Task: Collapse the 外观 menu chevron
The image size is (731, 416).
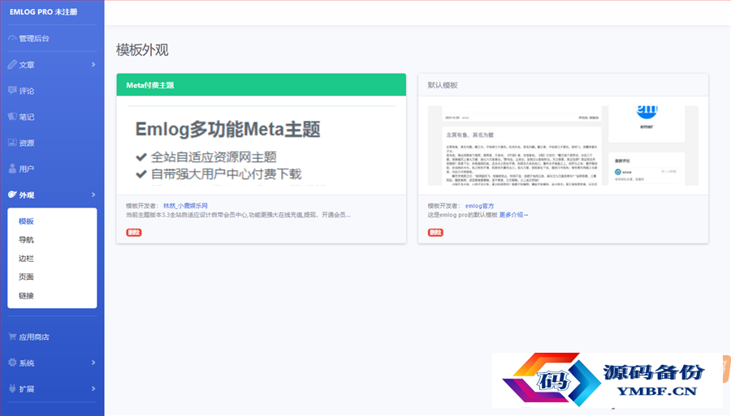Action: 93,195
